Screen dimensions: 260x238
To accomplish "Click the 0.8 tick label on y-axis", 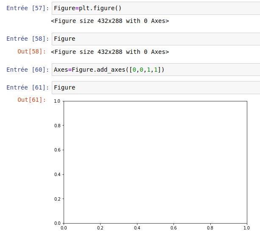I will (57, 126).
